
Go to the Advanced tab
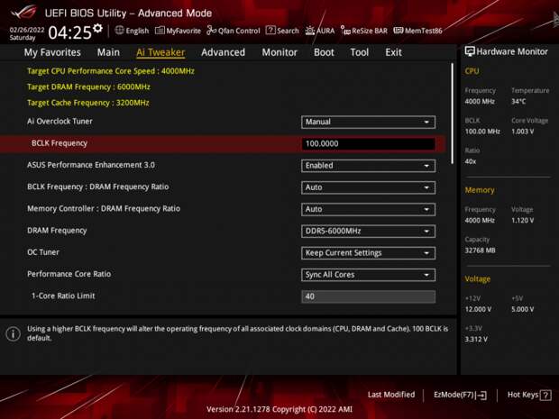(224, 52)
